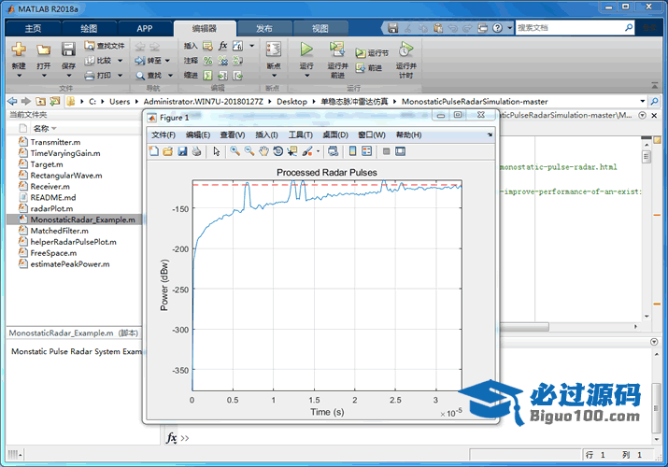Viewport: 668px width, 467px height.
Task: Open 插入(I) menu in Figure 1
Action: coord(266,134)
